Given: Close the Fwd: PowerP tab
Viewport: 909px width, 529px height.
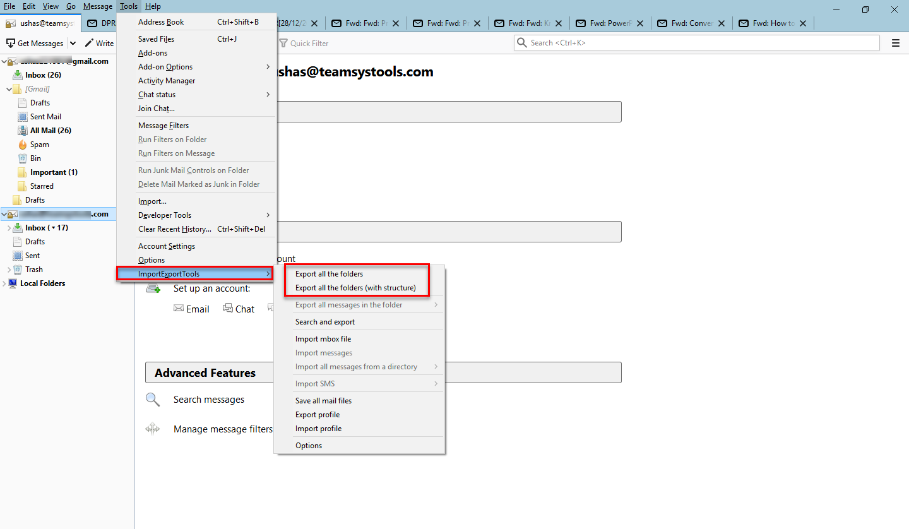Looking at the screenshot, I should (641, 23).
